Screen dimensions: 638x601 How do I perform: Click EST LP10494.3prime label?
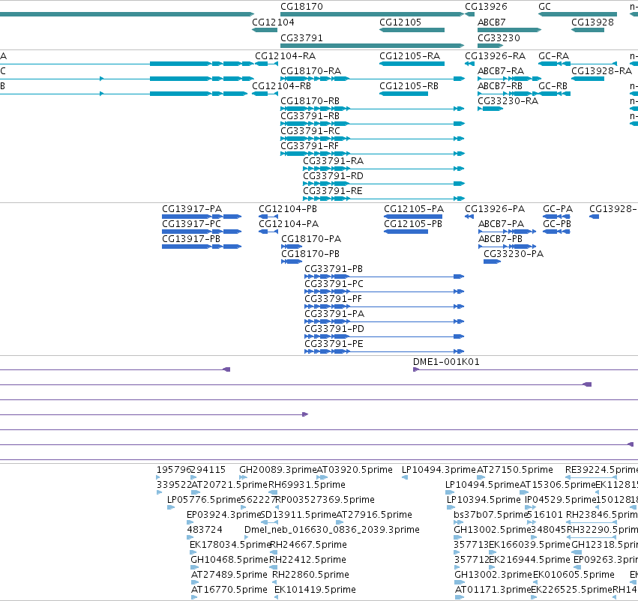439,470
